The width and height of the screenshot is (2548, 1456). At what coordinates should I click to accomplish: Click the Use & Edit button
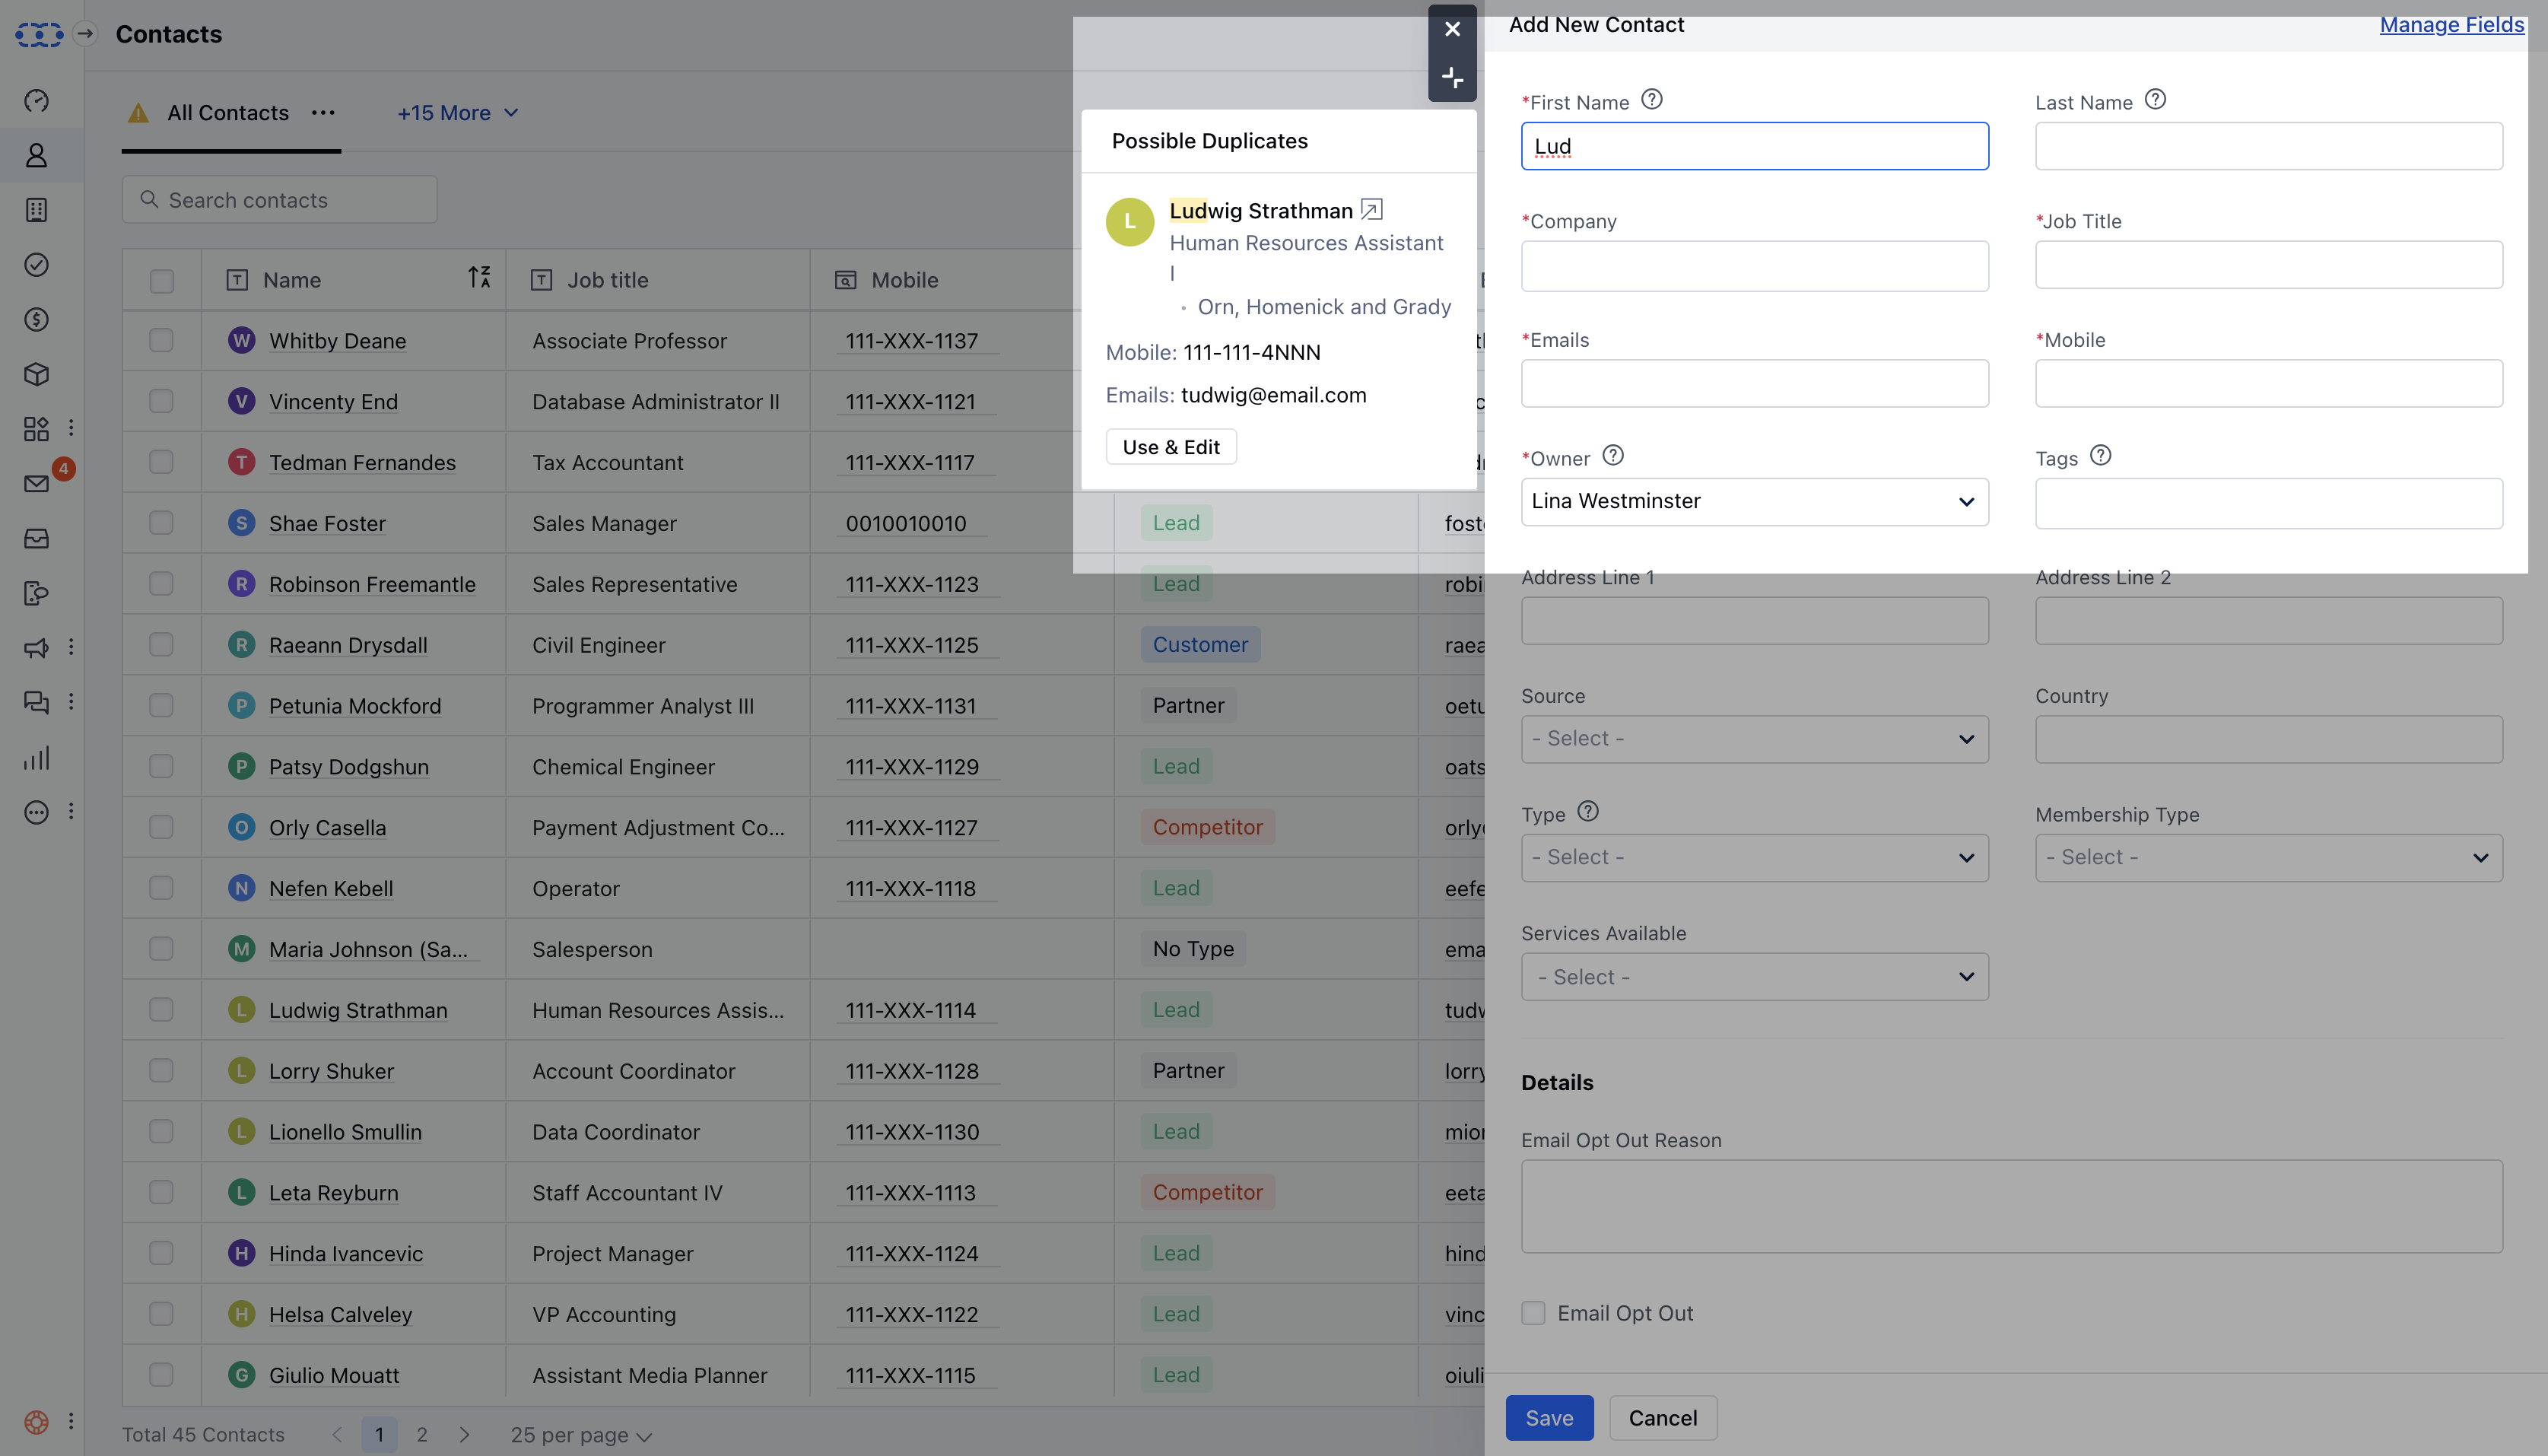point(1171,447)
